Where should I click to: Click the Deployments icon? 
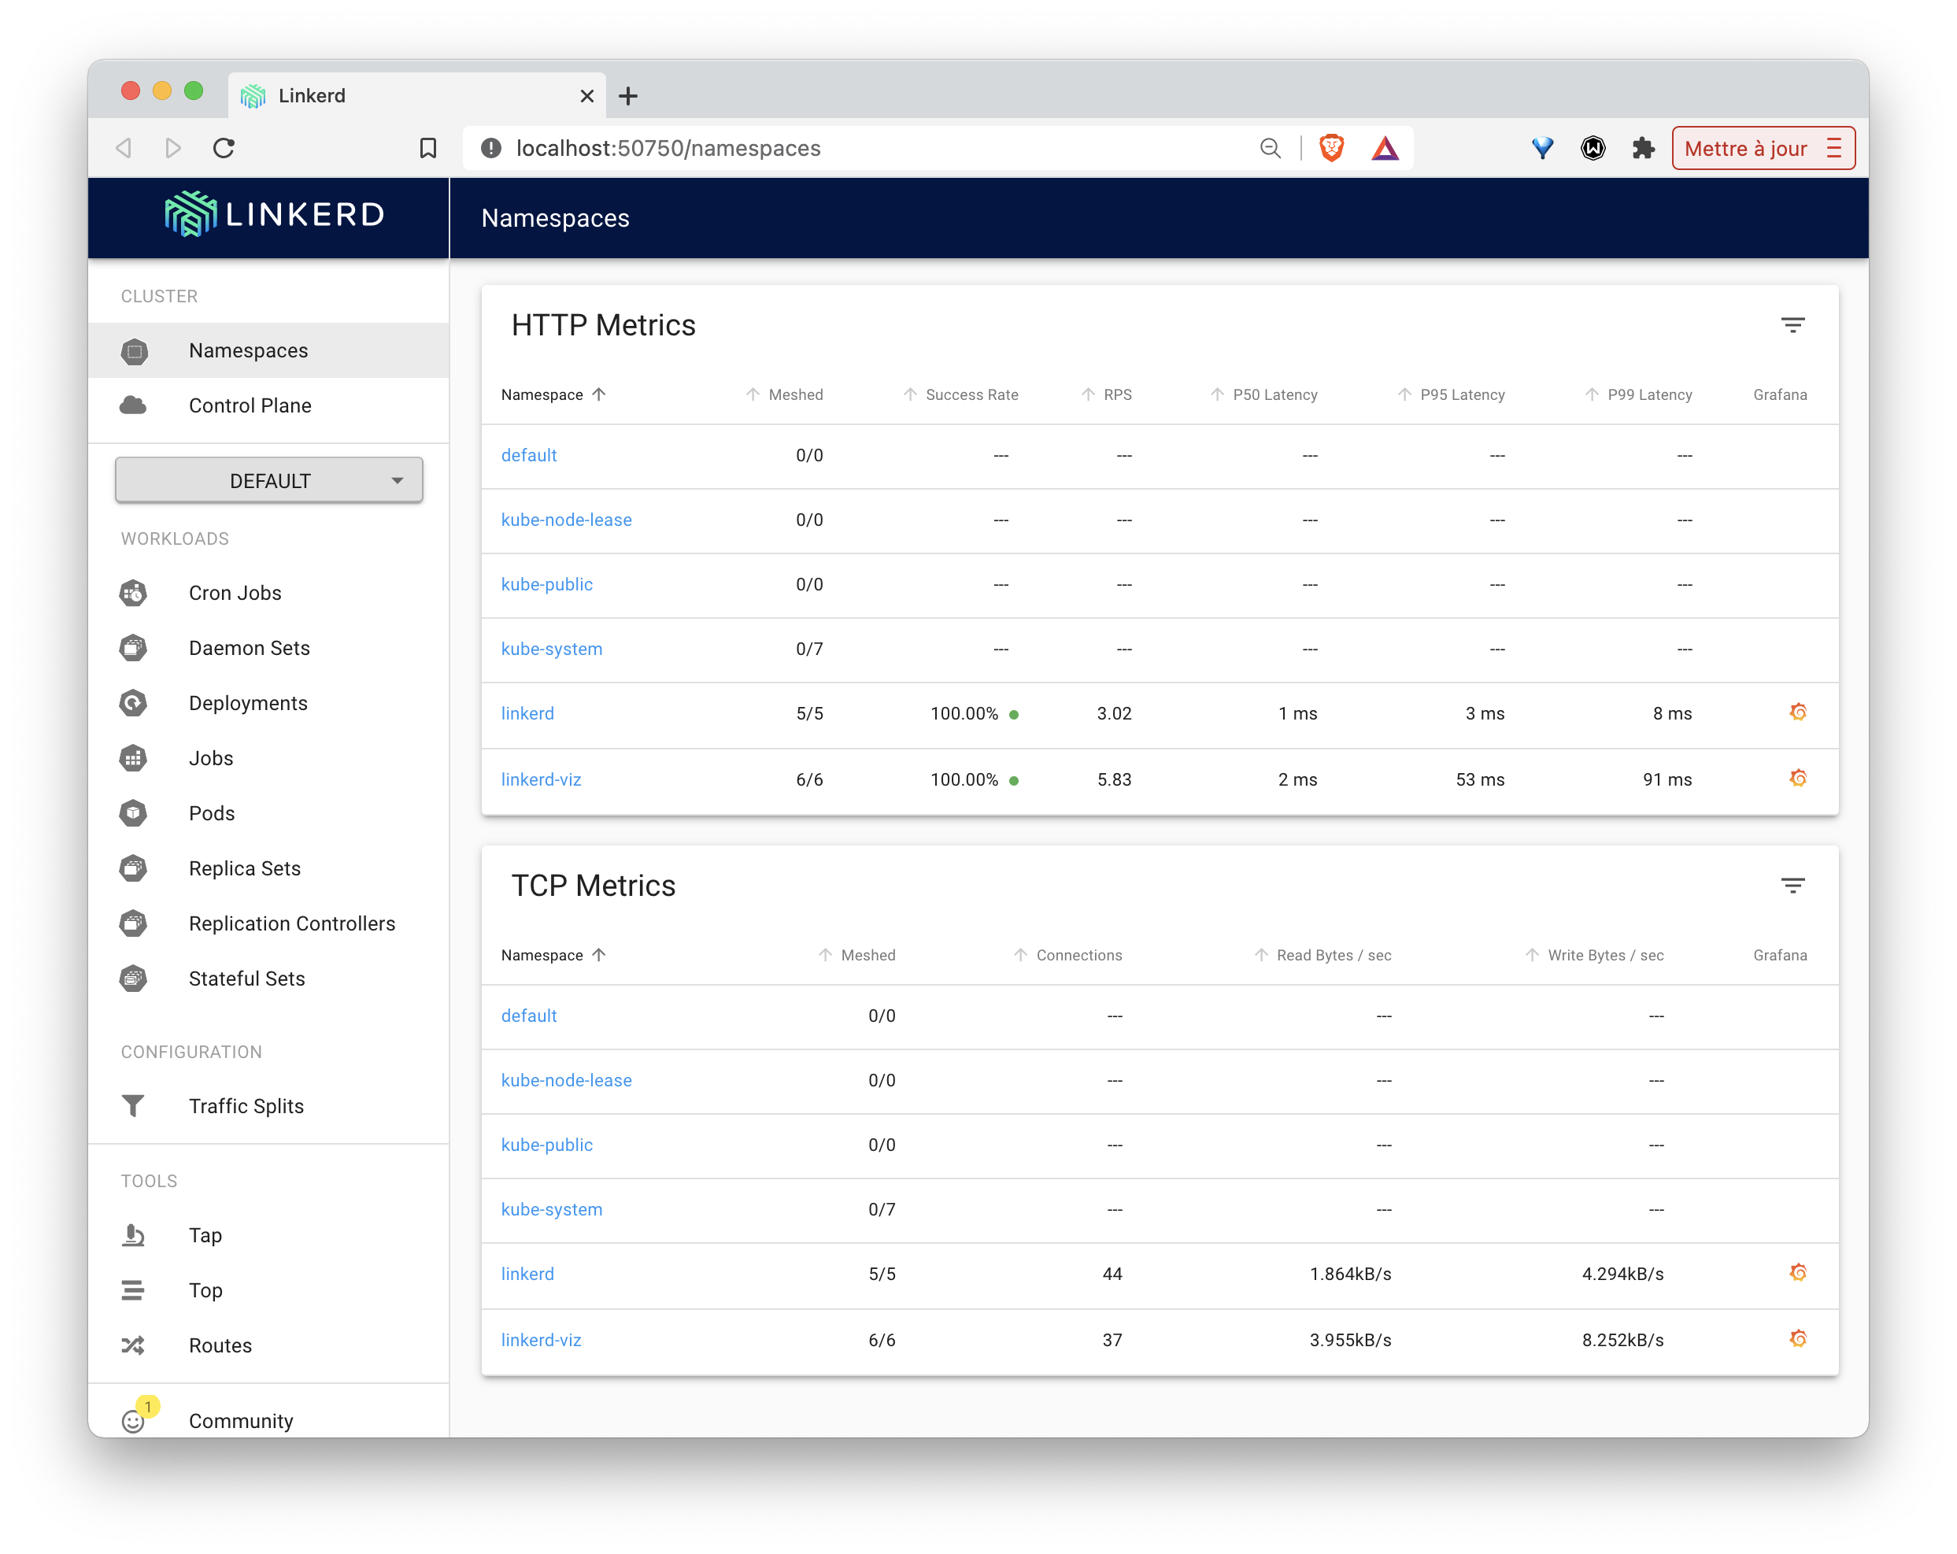tap(134, 702)
